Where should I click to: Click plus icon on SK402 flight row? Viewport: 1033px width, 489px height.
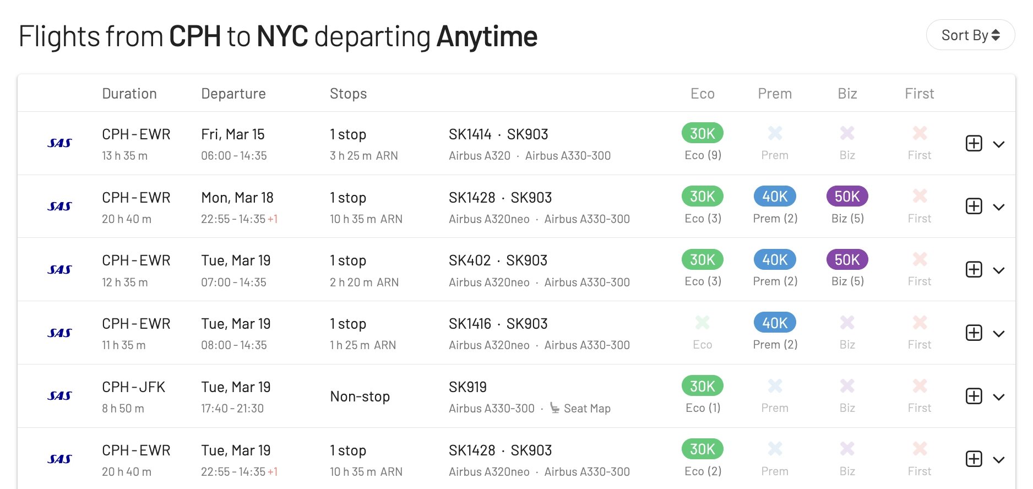click(x=974, y=269)
